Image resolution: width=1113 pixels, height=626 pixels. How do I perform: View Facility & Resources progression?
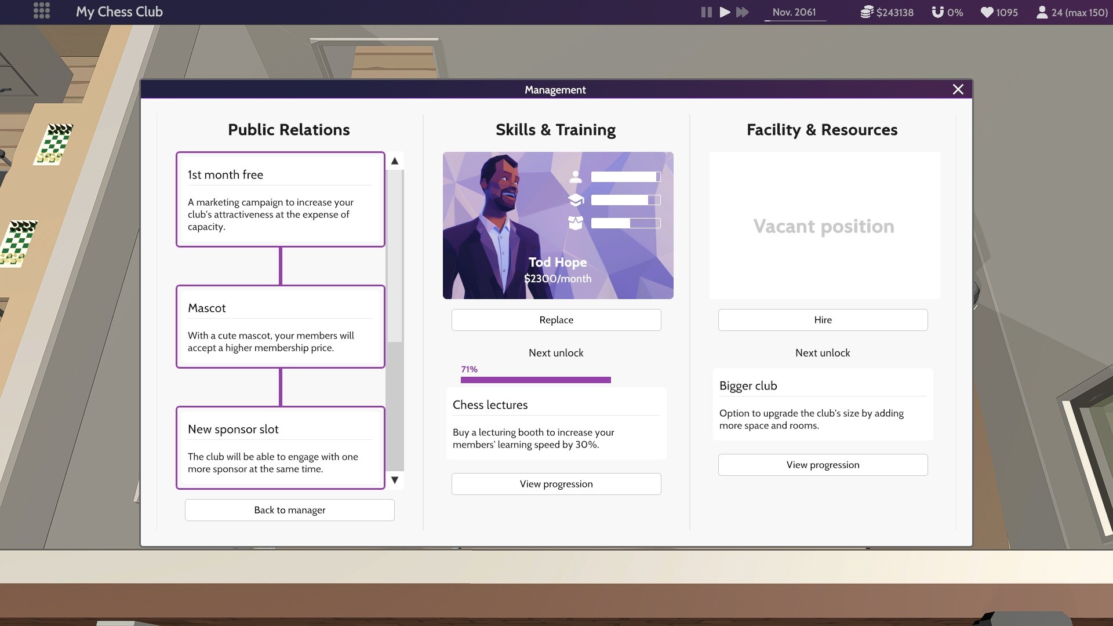[823, 464]
